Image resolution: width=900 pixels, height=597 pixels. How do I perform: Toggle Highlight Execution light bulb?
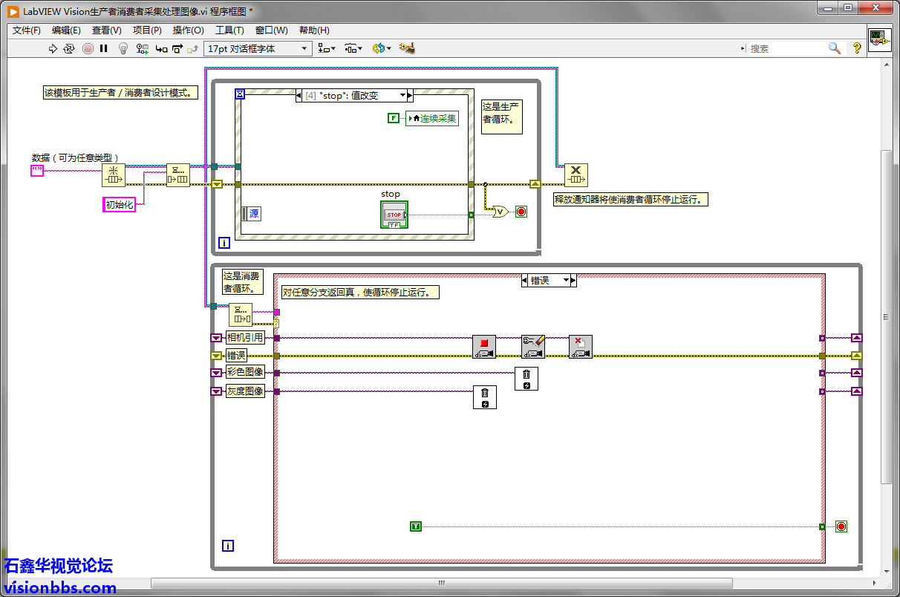pos(123,49)
